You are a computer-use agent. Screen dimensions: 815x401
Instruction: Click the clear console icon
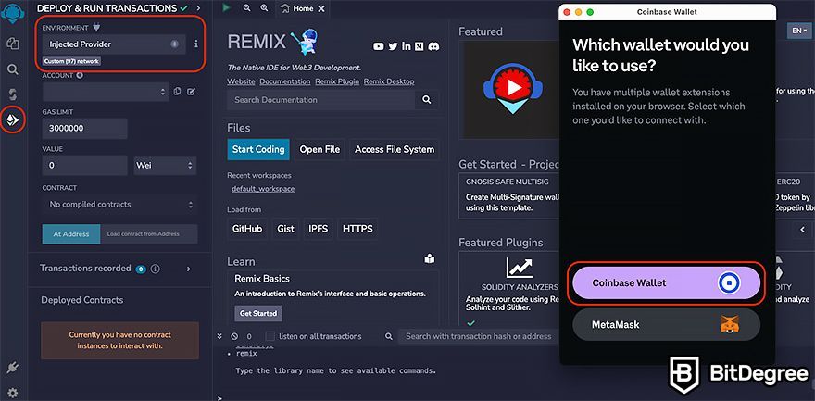[234, 336]
